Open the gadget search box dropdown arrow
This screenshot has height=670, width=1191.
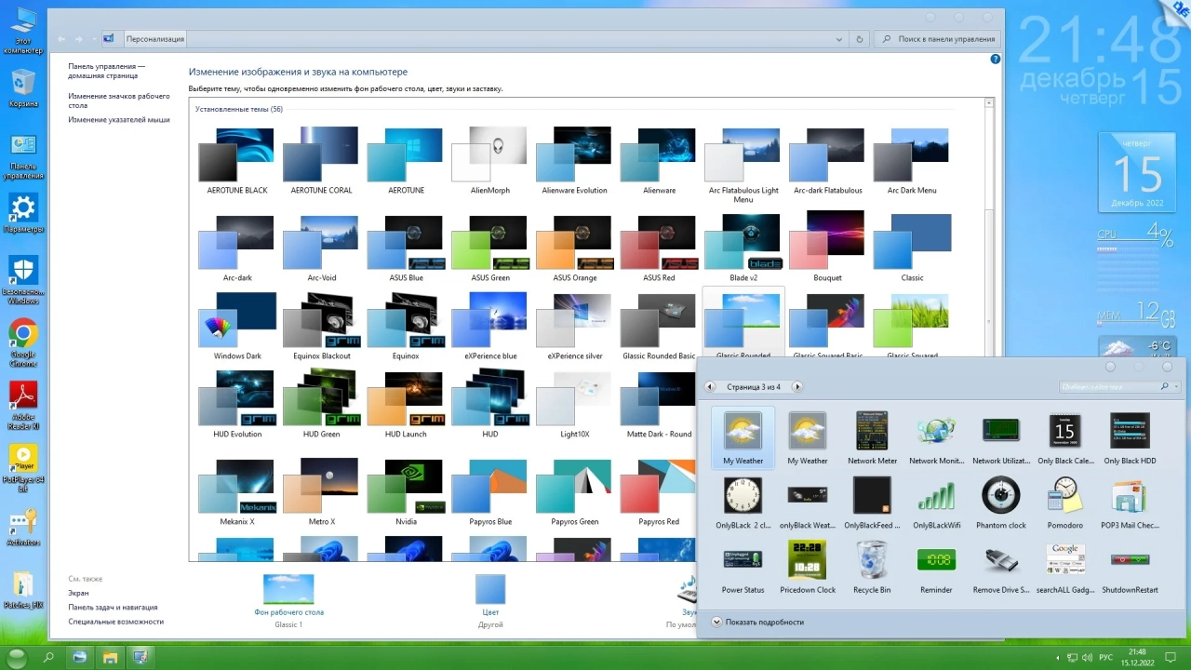(x=1176, y=386)
